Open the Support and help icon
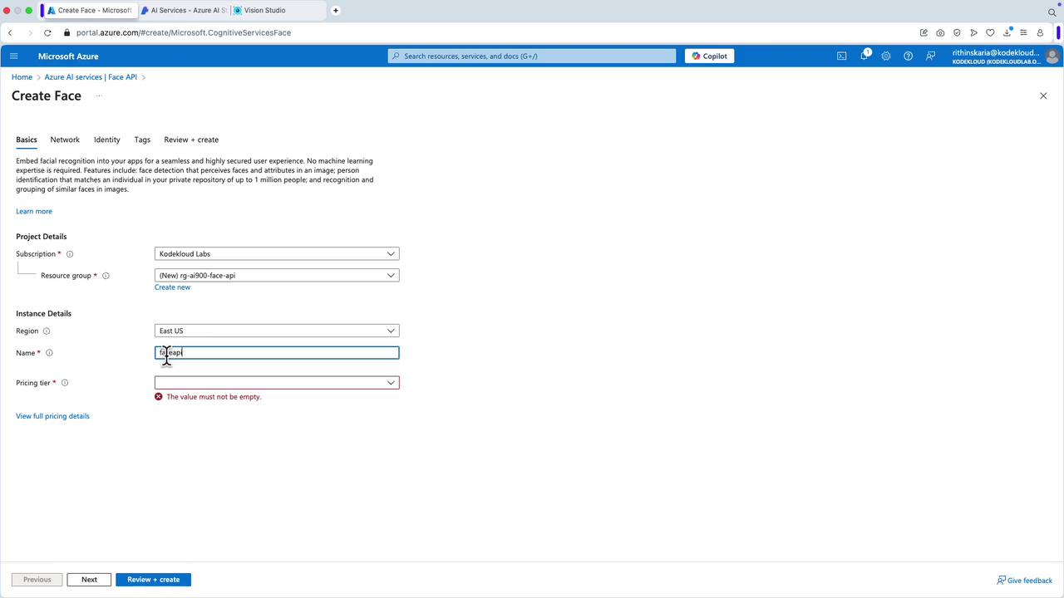Screen dimensions: 1064x598 [x=908, y=56]
